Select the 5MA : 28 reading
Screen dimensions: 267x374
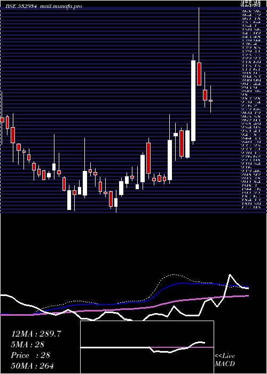27,345
